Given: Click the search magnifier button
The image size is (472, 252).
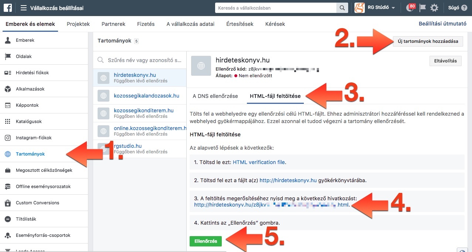Looking at the screenshot, I should click(x=342, y=8).
